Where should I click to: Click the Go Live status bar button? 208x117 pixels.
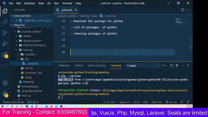pos(171,102)
